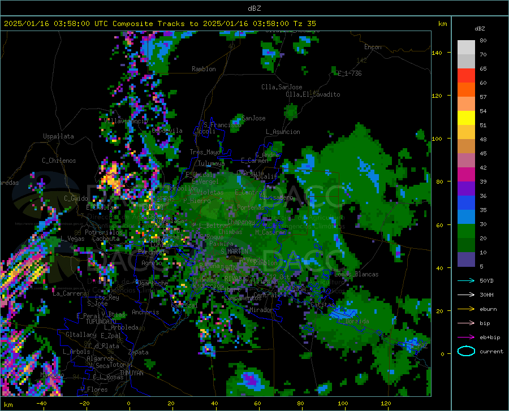Click the '50YD' legend label
The width and height of the screenshot is (509, 411).
coord(486,280)
